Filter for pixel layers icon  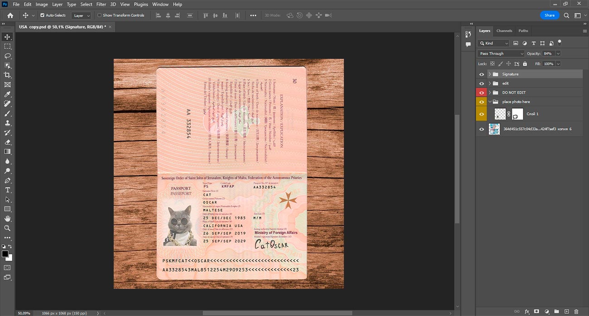516,43
